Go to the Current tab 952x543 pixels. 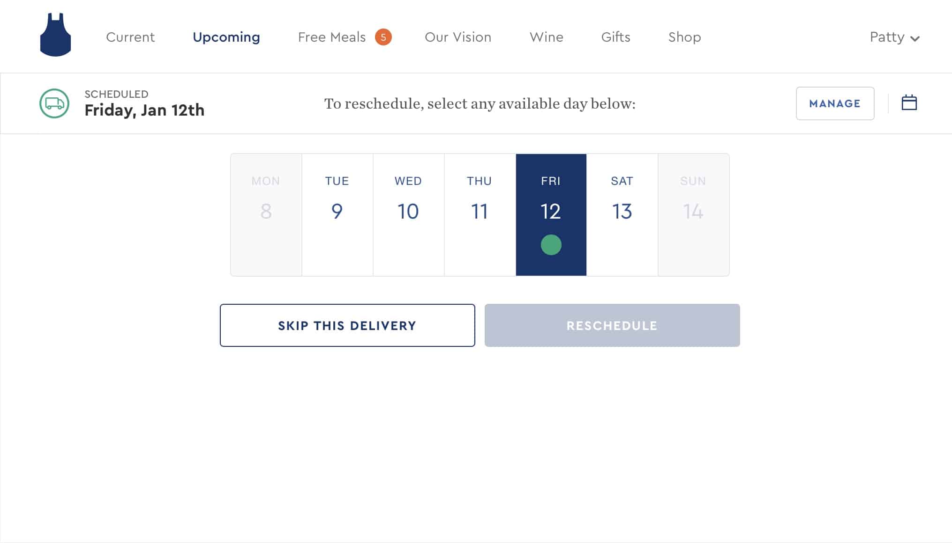[x=130, y=37]
